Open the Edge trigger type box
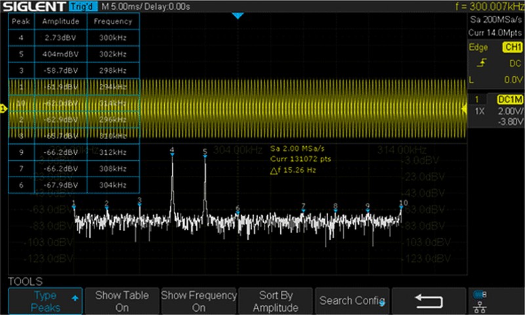This screenshot has height=315, width=525. click(x=478, y=47)
